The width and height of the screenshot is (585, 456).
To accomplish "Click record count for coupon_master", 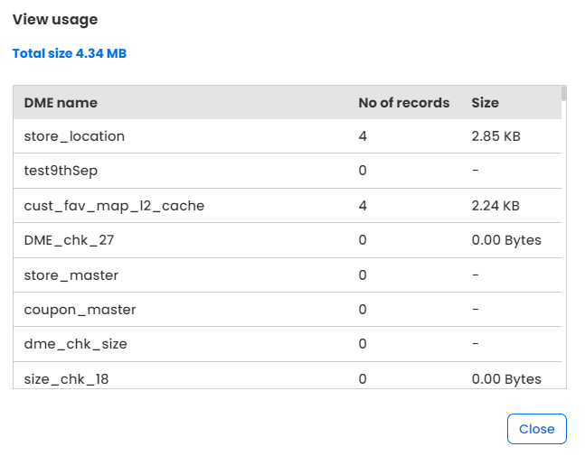I will coord(363,310).
